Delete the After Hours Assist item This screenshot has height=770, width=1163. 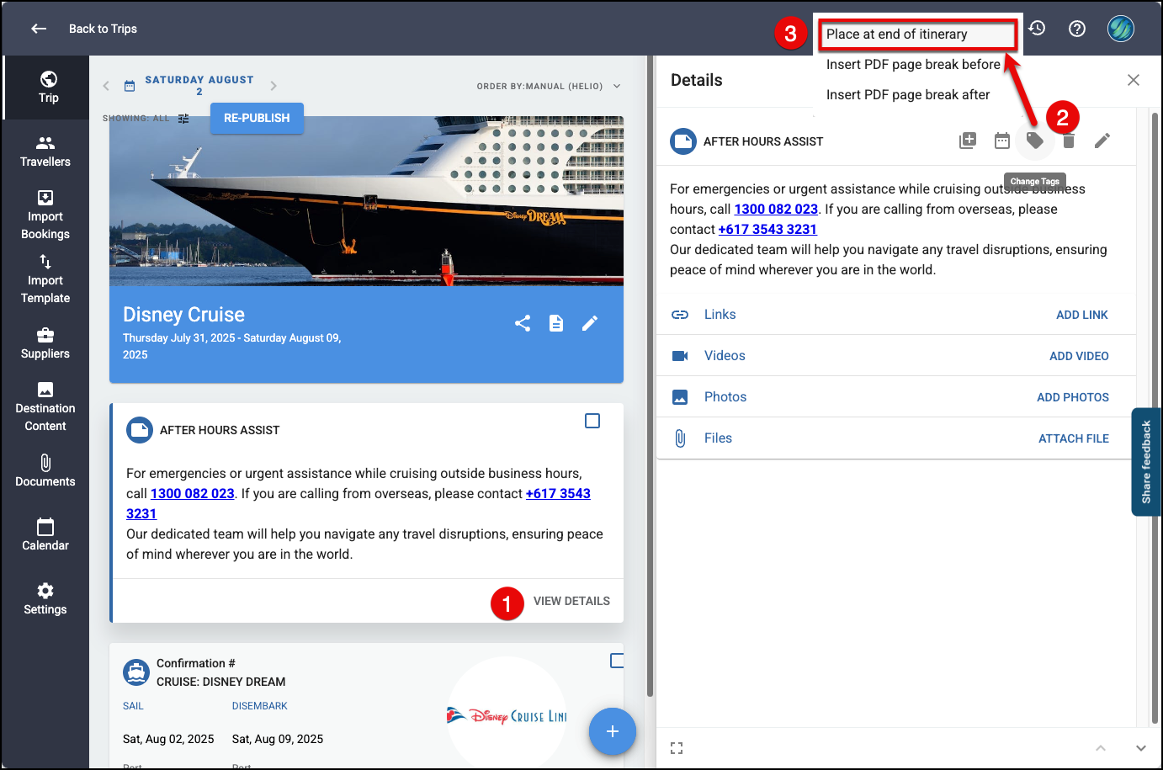pos(1069,141)
